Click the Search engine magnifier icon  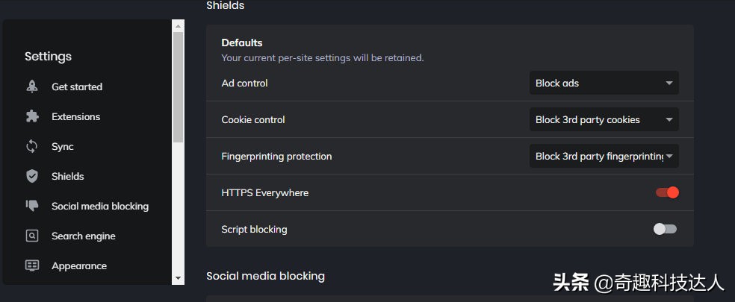[x=32, y=236]
